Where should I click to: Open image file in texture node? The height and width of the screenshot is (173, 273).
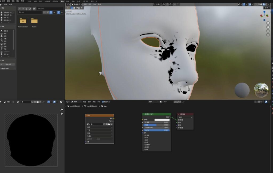tap(109, 124)
